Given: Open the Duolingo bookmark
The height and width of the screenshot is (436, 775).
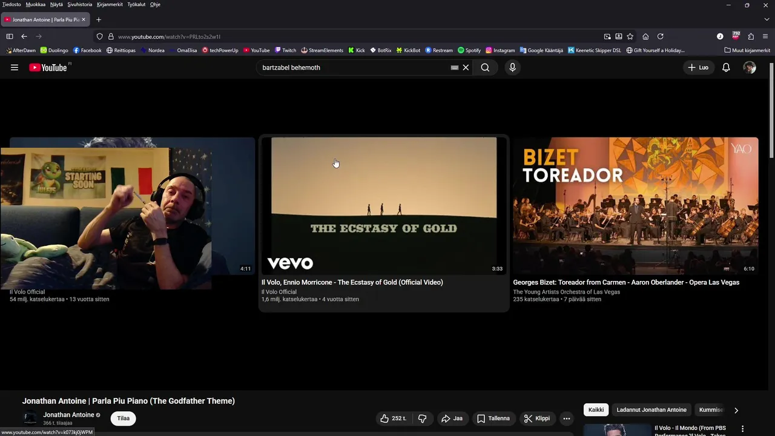Looking at the screenshot, I should click(54, 50).
